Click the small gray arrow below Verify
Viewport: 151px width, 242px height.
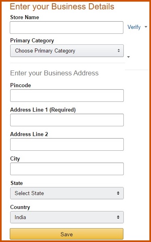pyautogui.click(x=129, y=57)
